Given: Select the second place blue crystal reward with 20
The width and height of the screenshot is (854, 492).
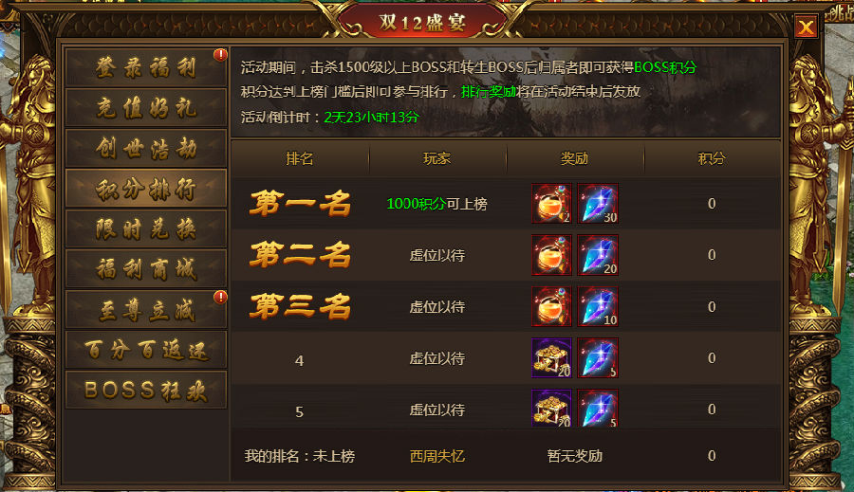Looking at the screenshot, I should (x=598, y=255).
